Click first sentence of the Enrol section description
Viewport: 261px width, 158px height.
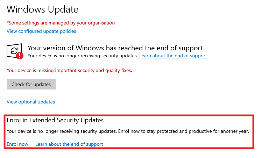tap(62, 131)
